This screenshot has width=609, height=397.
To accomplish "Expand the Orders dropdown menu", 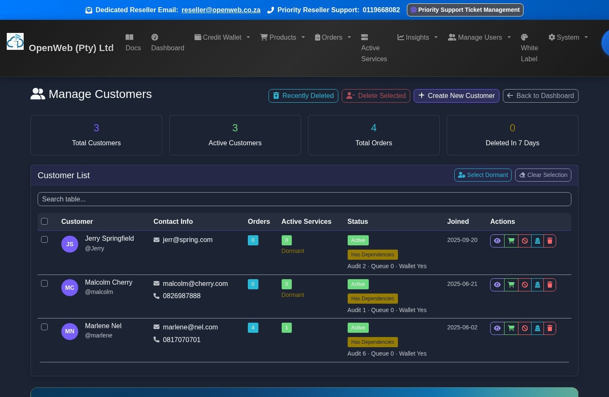I will (x=333, y=37).
